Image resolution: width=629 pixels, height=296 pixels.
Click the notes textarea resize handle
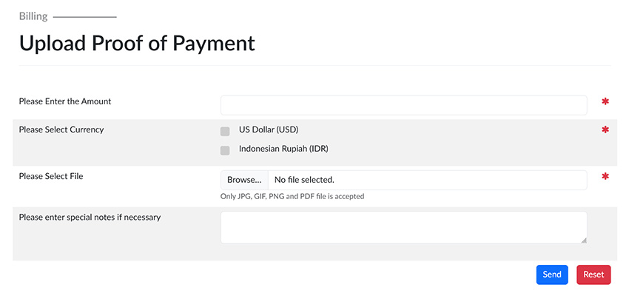pos(583,240)
